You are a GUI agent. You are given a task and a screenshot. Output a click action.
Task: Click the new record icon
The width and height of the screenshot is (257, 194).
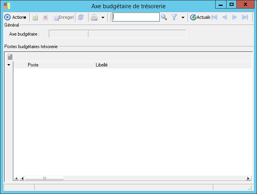[x=35, y=17]
